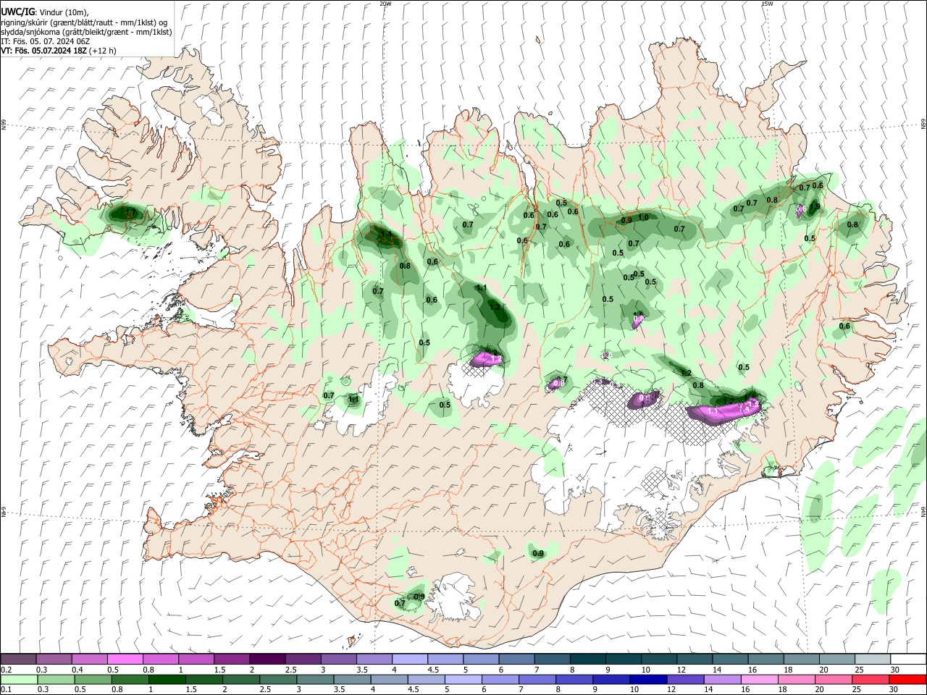Viewport: 927px width, 695px height.
Task: Click the violet 12–14 rain legend swatch
Action: (686, 679)
